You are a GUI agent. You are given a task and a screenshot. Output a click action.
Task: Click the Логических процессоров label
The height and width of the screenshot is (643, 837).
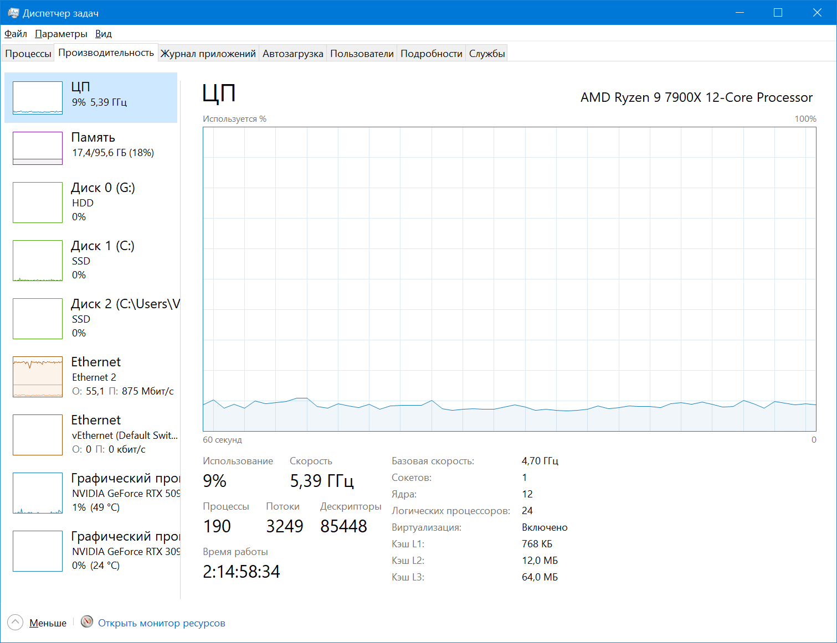coord(451,511)
